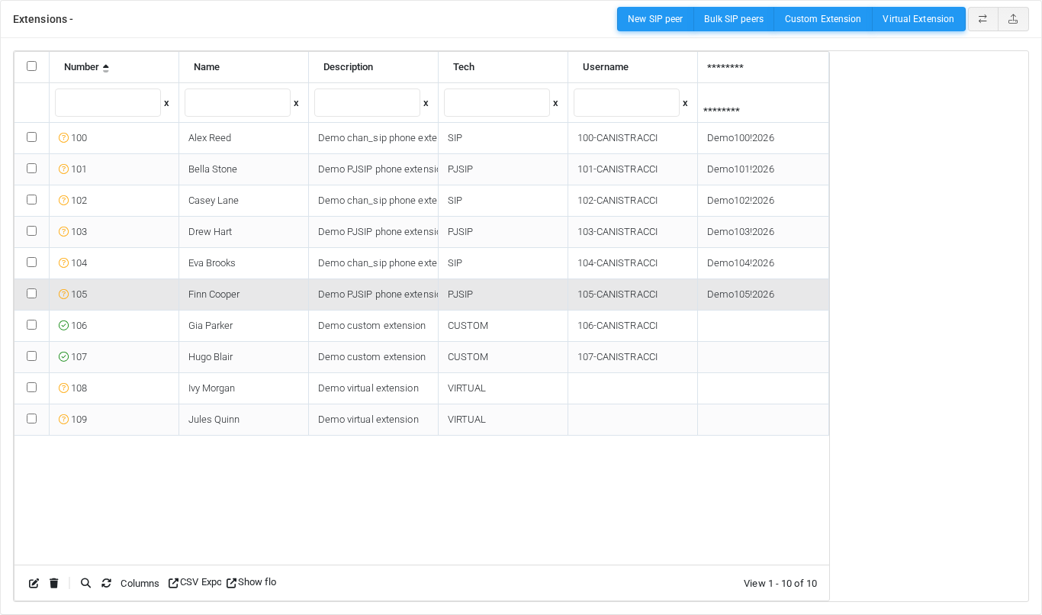Click status icon beside extension 108

click(63, 388)
